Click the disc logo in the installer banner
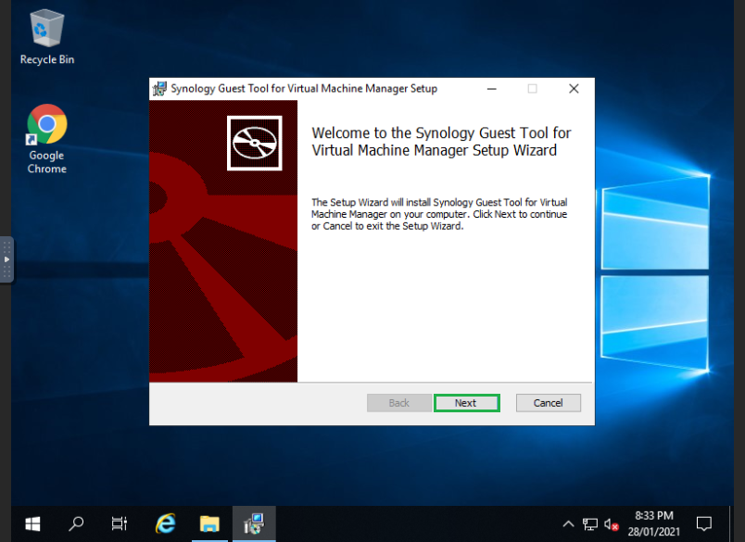This screenshot has height=542, width=745. click(x=254, y=143)
